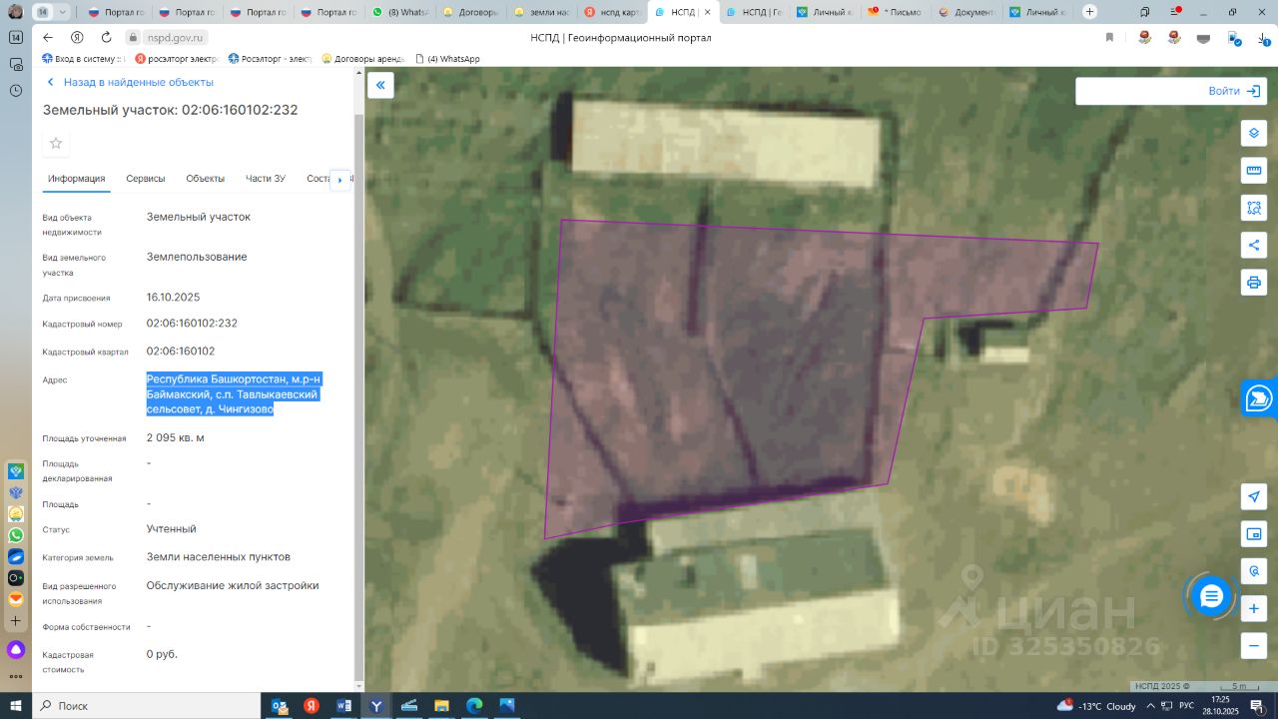The image size is (1278, 719).
Task: Click the map identify cursor tool
Action: coord(1254,571)
